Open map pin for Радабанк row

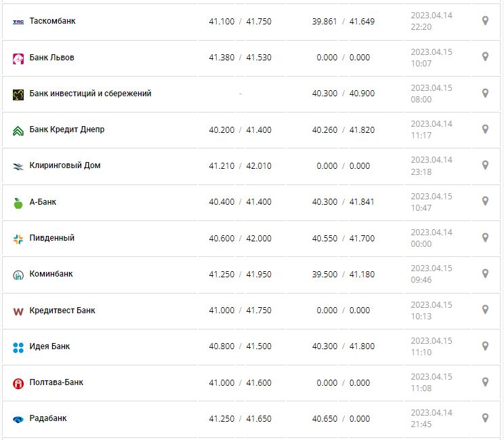485,418
